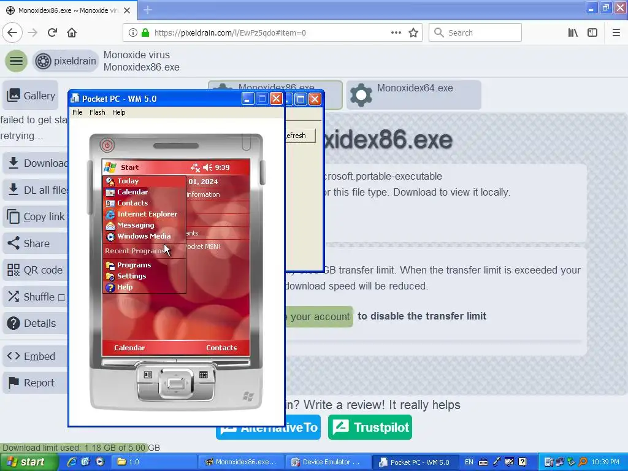Click Refresh in Device Emulator Manager window

300,136
